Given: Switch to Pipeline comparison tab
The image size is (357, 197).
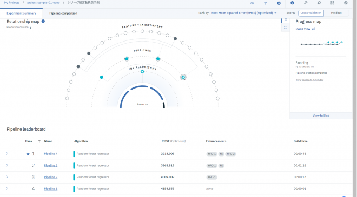Looking at the screenshot, I should click(63, 13).
